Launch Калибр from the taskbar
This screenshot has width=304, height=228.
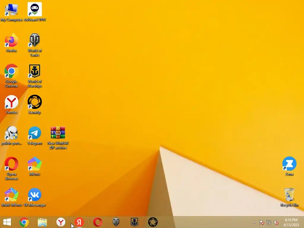tap(153, 222)
